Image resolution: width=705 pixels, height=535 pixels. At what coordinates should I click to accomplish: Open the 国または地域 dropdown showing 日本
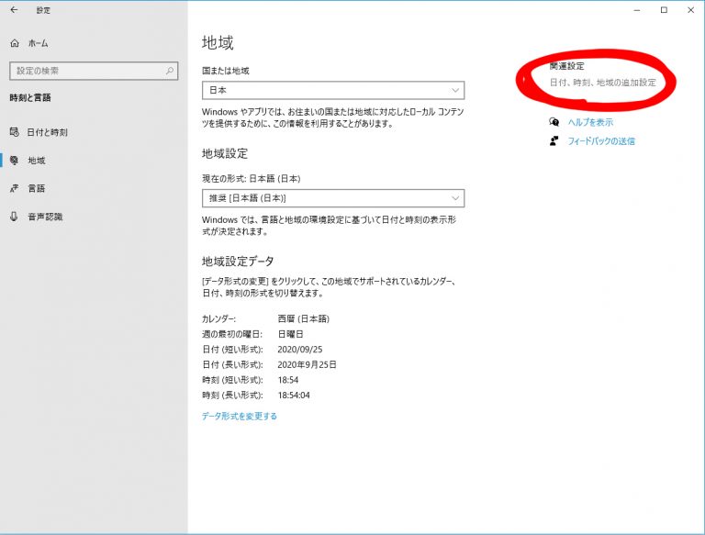[x=332, y=90]
